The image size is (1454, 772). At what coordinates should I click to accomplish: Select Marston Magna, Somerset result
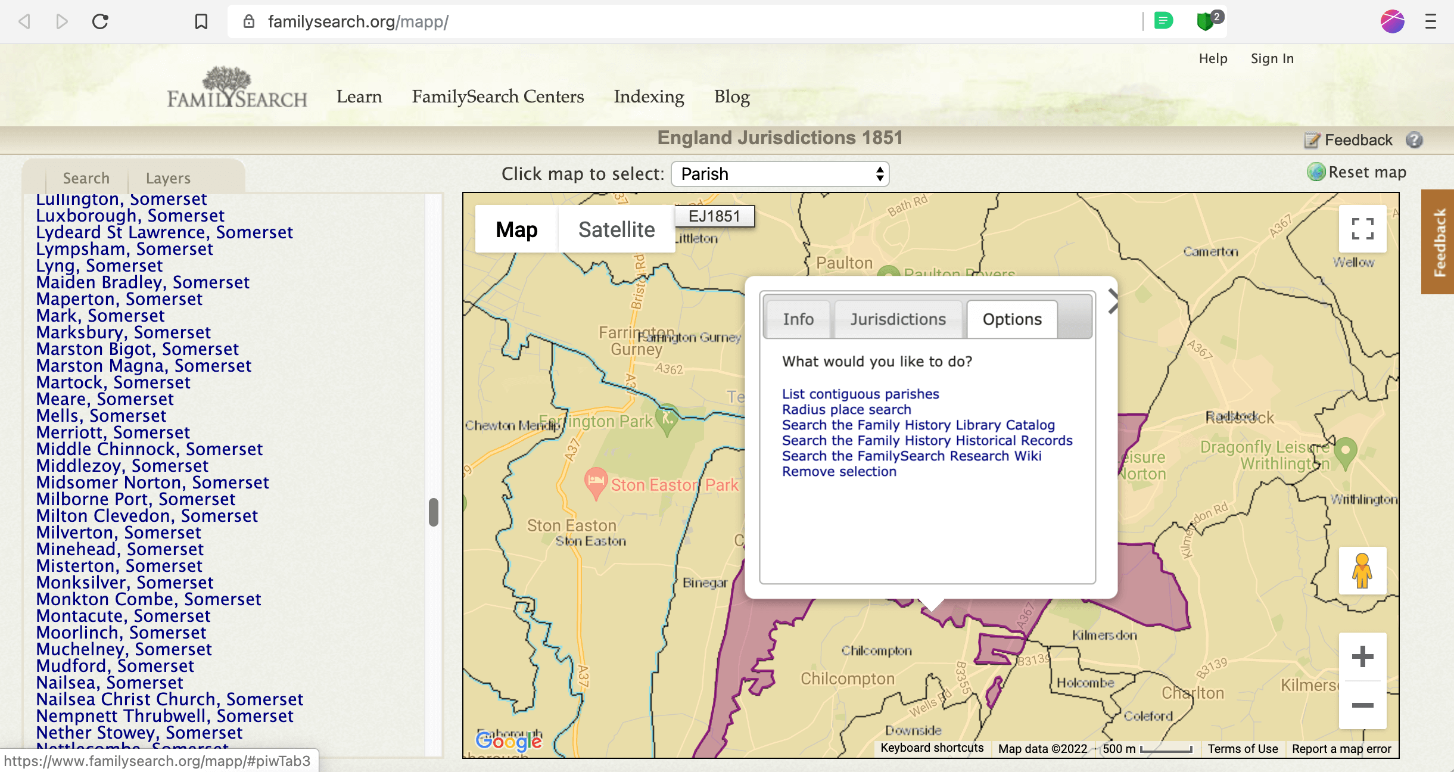[x=144, y=365]
